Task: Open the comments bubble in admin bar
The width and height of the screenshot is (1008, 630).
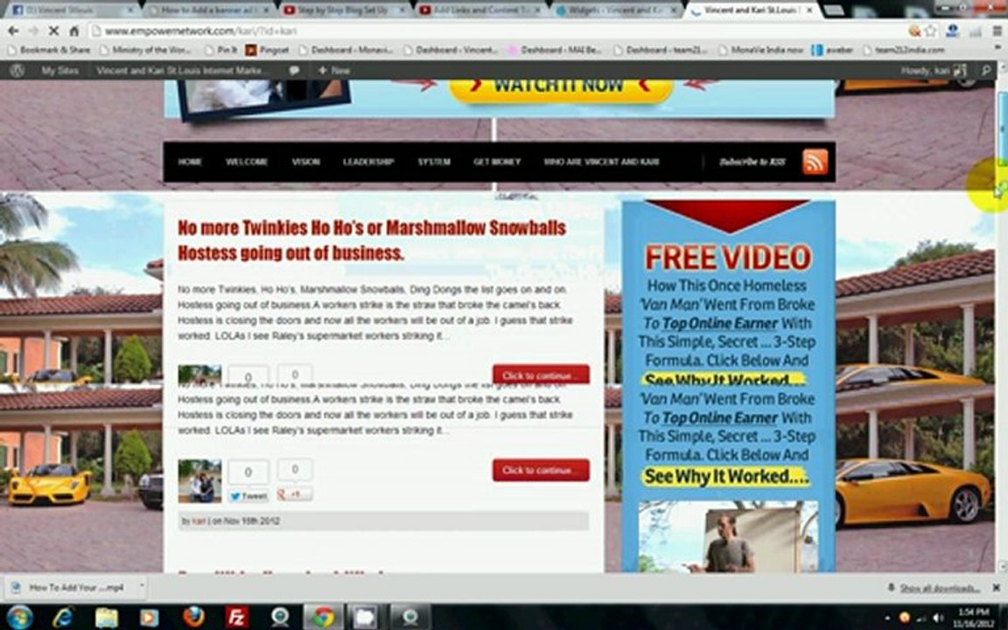Action: click(294, 71)
